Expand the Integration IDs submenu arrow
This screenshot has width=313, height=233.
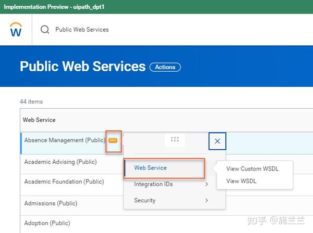207,184
